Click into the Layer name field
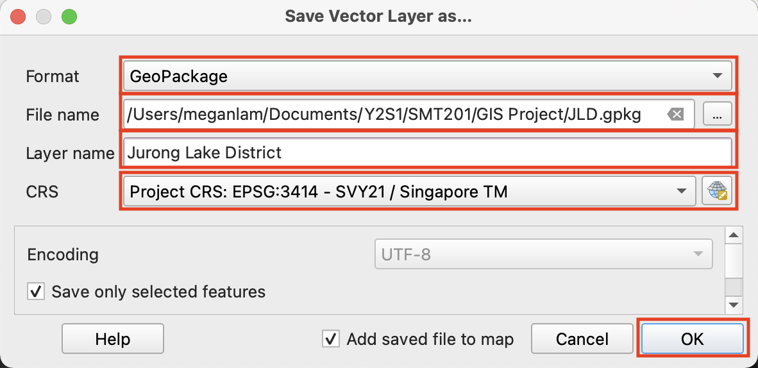 click(426, 153)
